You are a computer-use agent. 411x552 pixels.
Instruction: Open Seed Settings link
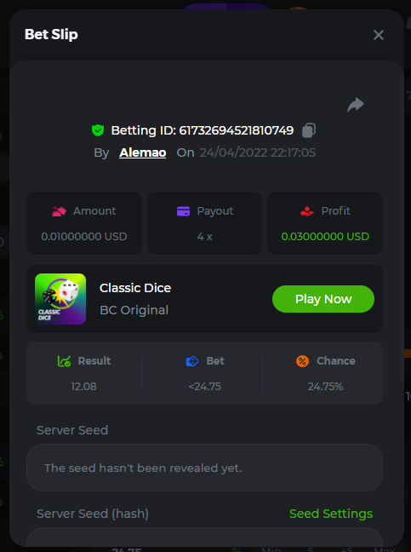point(331,514)
